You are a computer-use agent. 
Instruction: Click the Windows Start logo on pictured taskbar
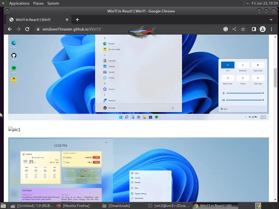(x=121, y=117)
